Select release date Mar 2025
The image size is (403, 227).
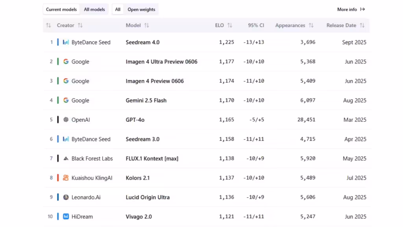coord(355,120)
